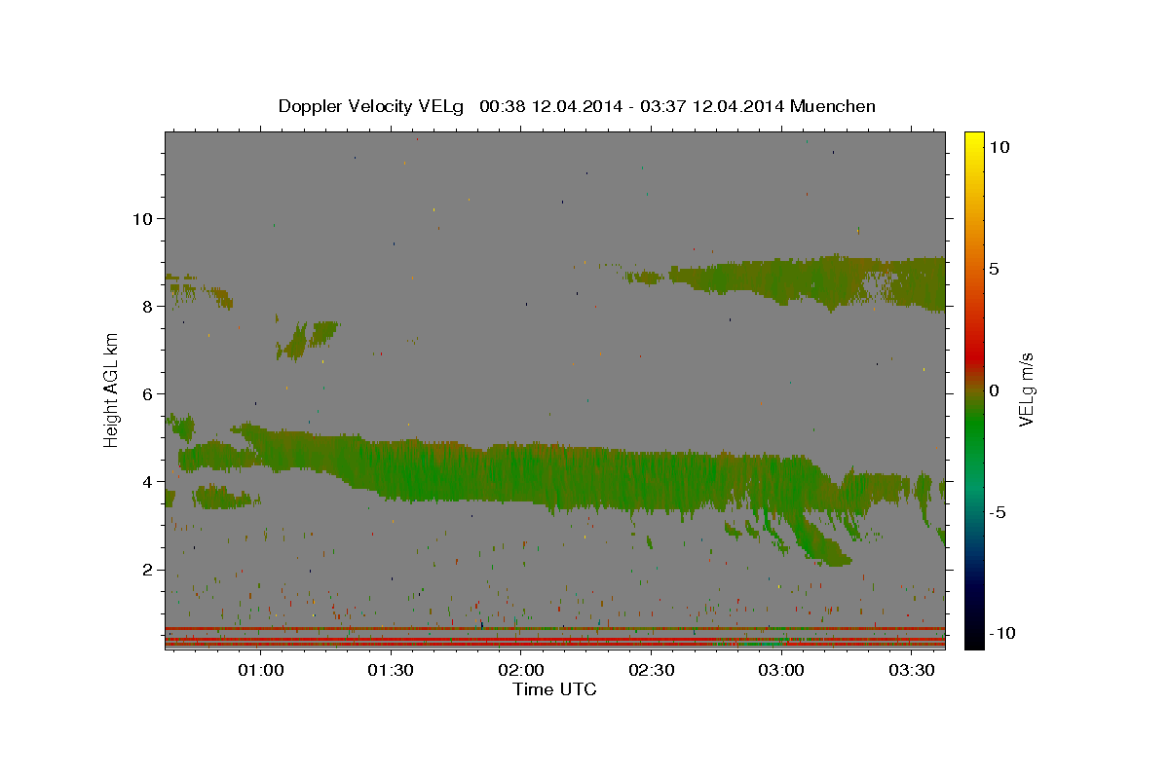This screenshot has height=779, width=1169.
Task: Click the height tick label 6
Action: pos(147,393)
